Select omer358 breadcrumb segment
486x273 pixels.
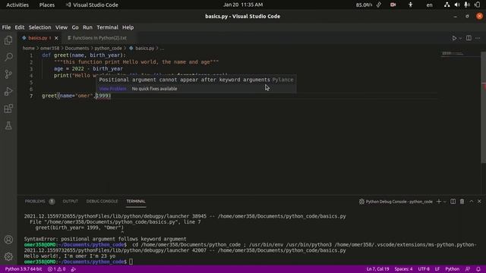(49, 49)
